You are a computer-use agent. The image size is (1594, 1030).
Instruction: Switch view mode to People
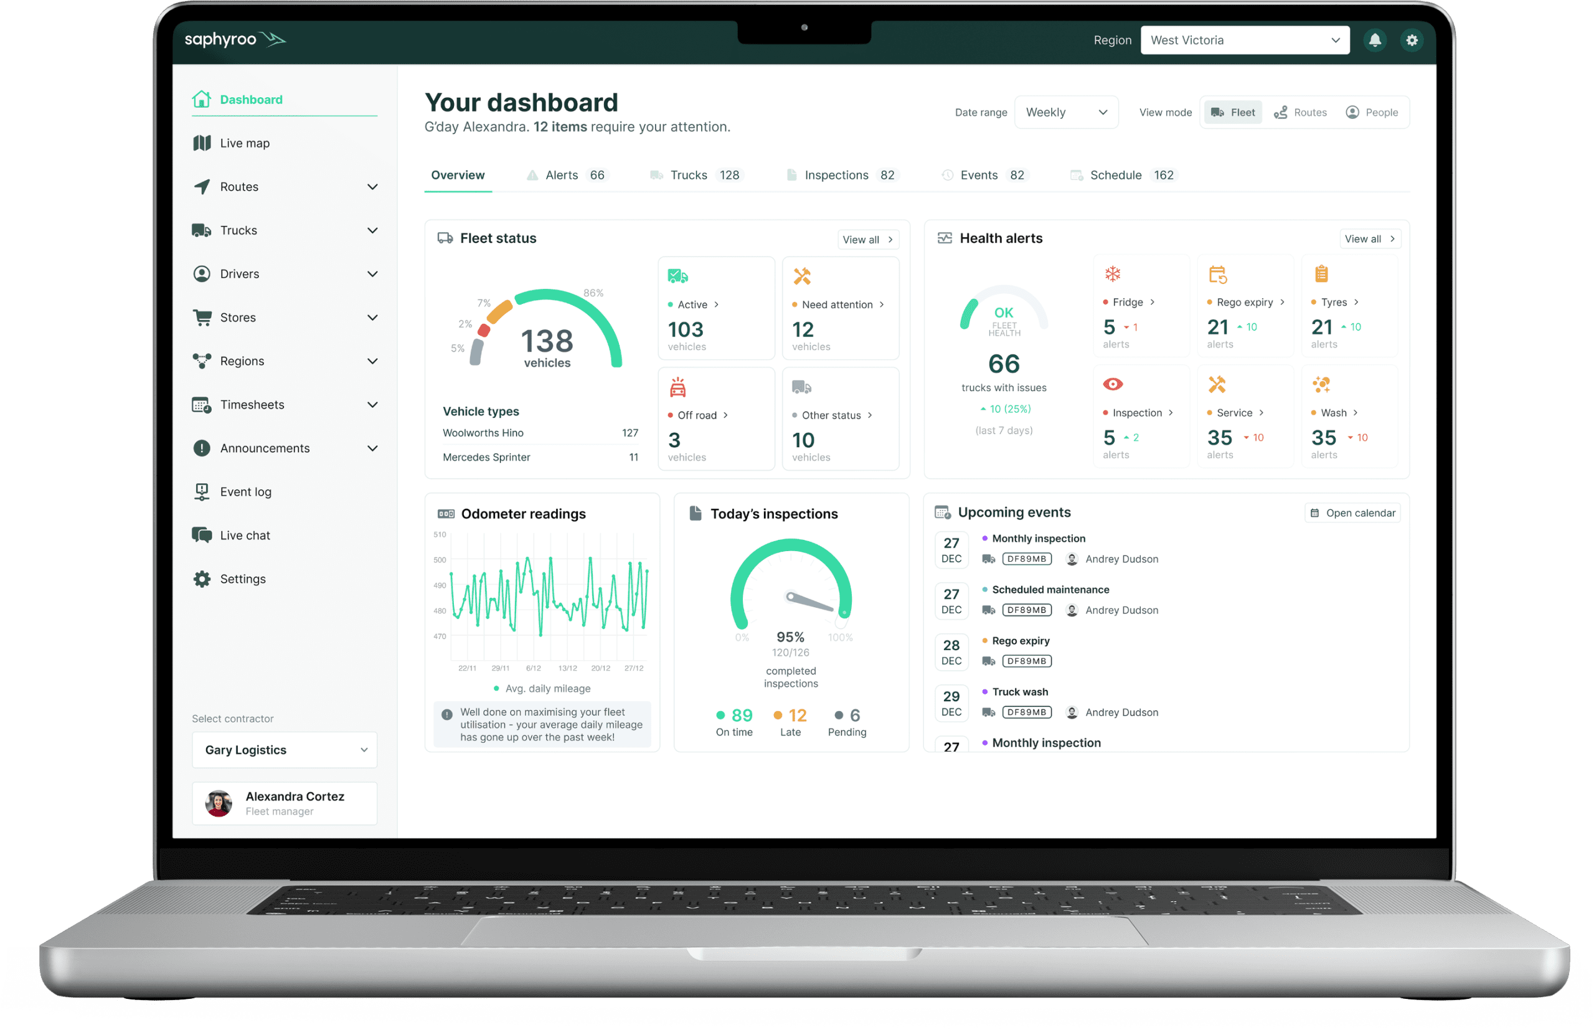[1371, 112]
